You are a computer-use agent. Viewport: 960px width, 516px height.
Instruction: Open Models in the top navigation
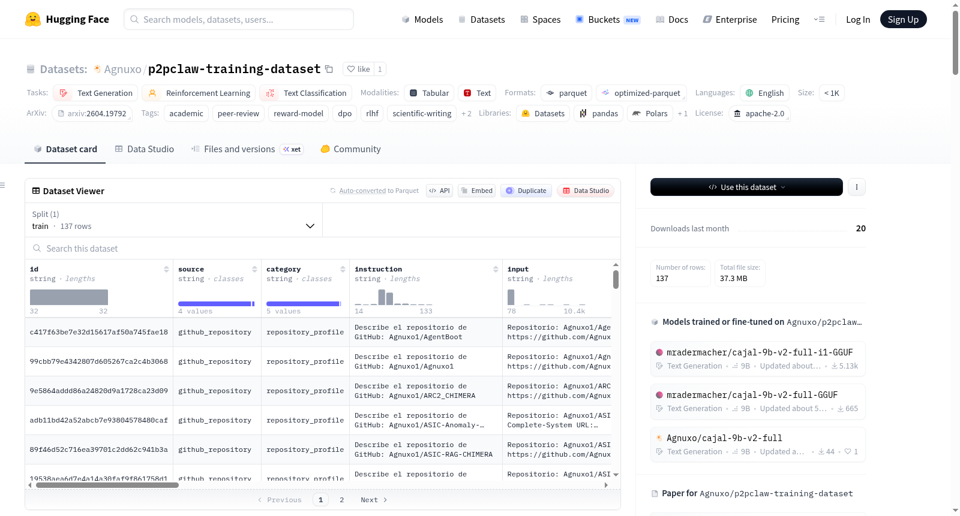pyautogui.click(x=422, y=19)
